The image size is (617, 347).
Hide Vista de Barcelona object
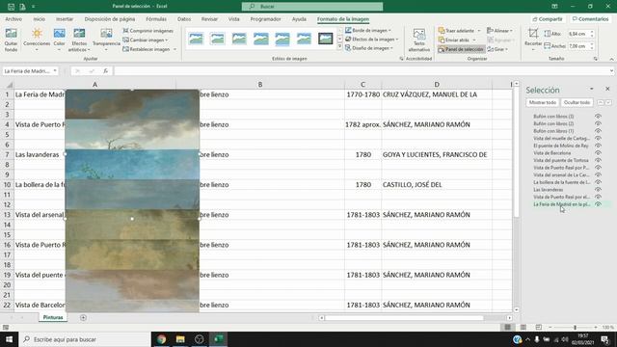click(x=598, y=153)
